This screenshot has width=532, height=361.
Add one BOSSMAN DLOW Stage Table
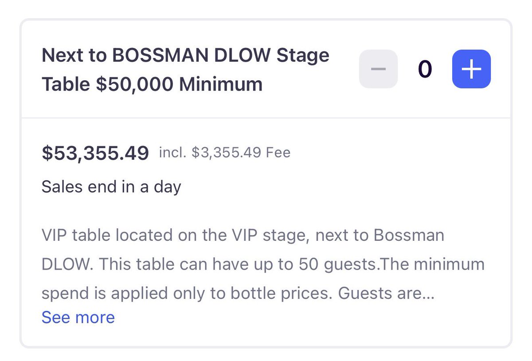tap(471, 69)
